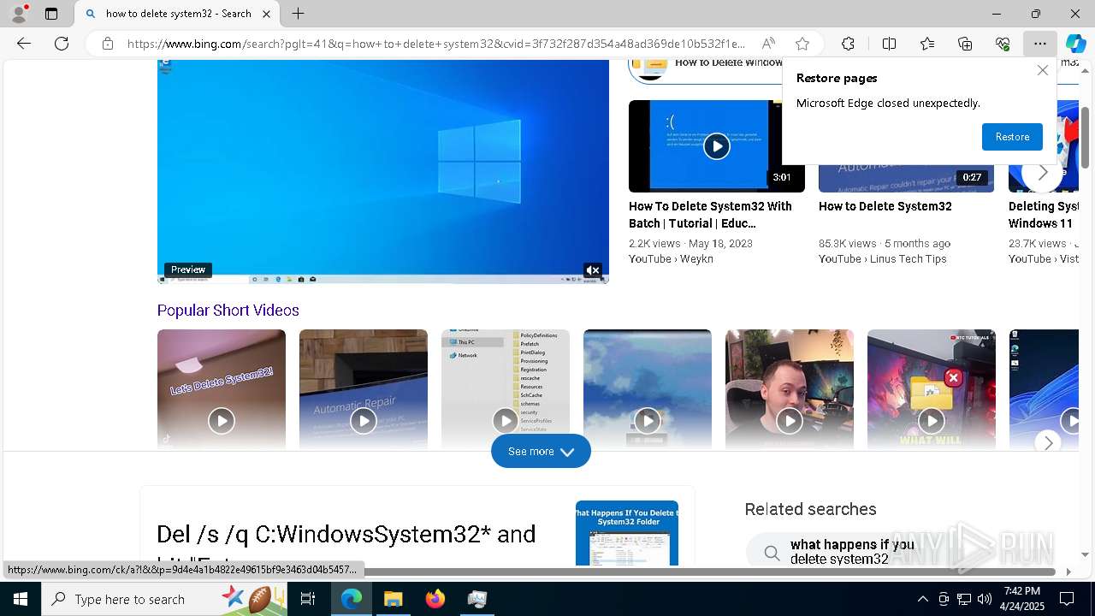Show next videos with carousel arrow
Image resolution: width=1095 pixels, height=616 pixels.
point(1042,173)
